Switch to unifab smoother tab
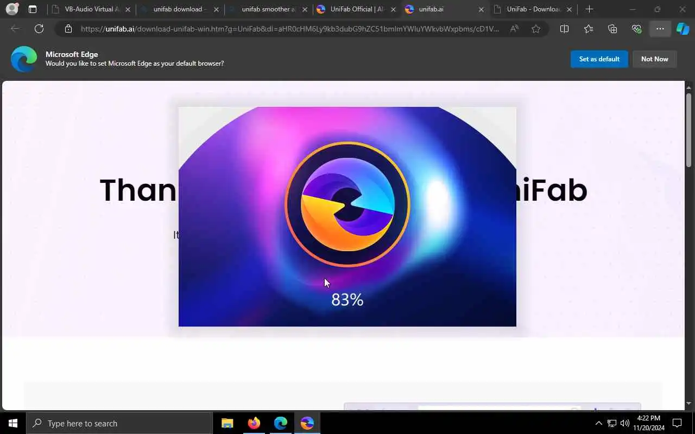This screenshot has height=434, width=695. point(268,9)
